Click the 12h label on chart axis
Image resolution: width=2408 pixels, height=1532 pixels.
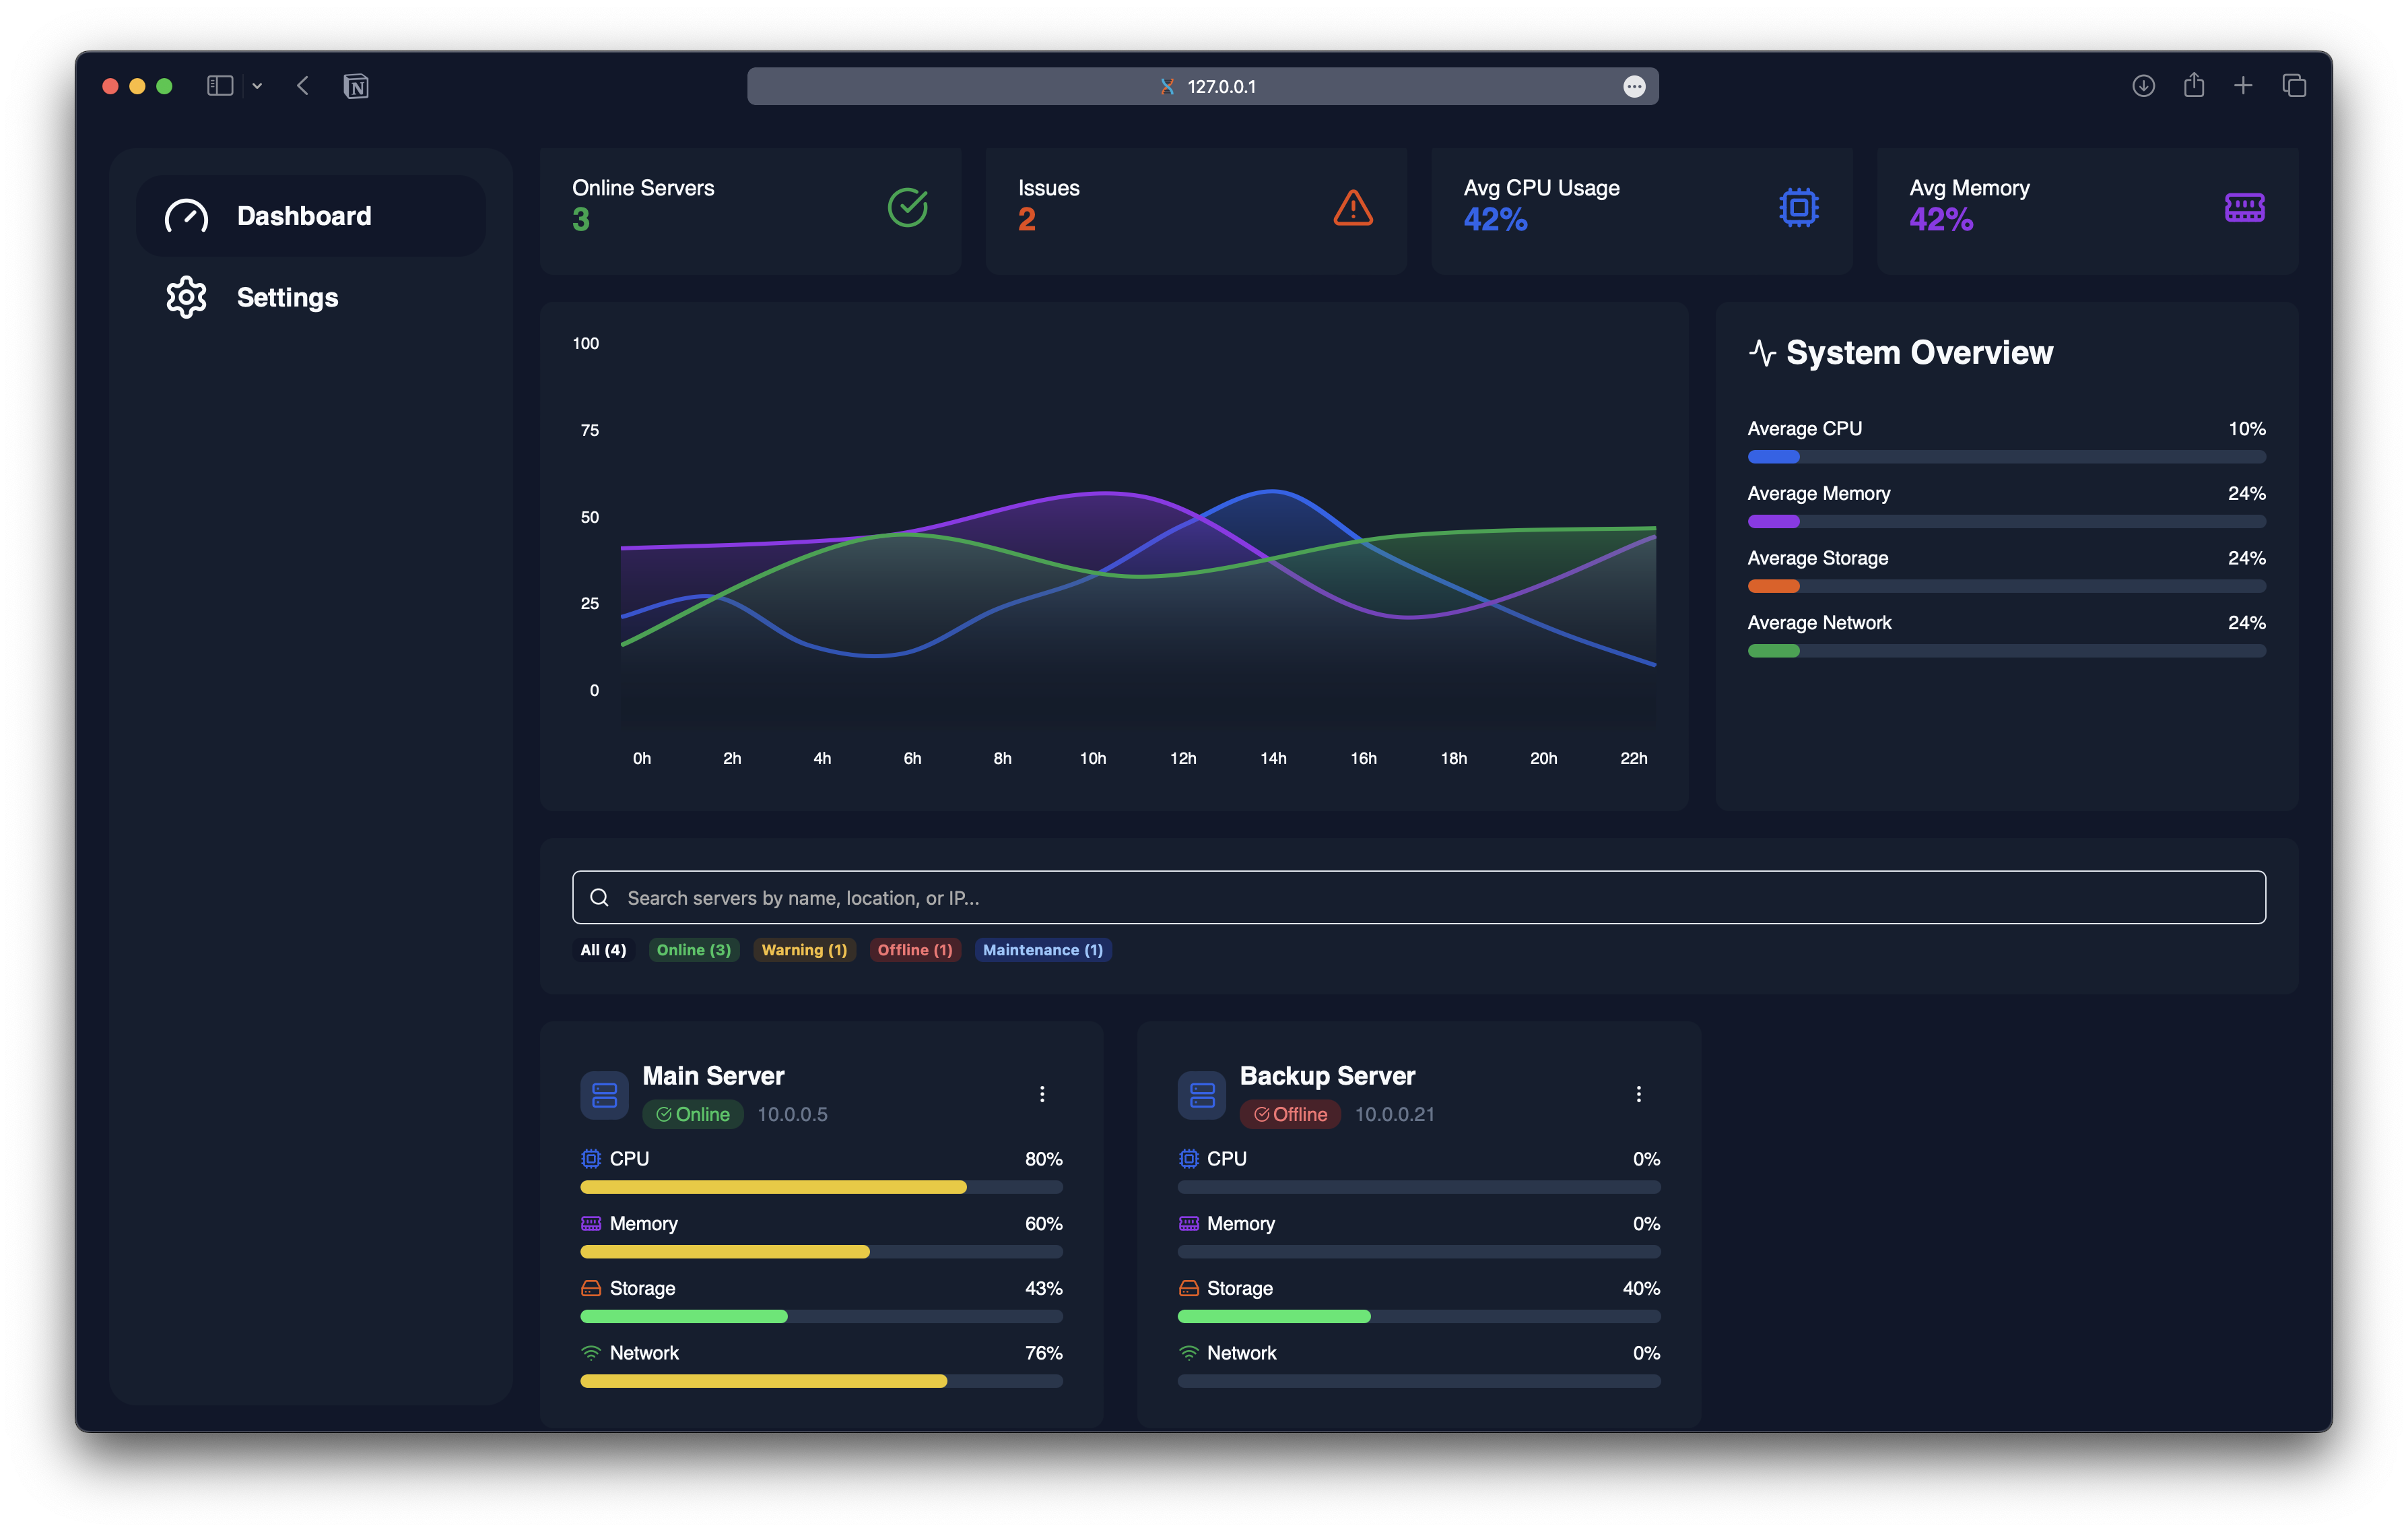pos(1183,757)
